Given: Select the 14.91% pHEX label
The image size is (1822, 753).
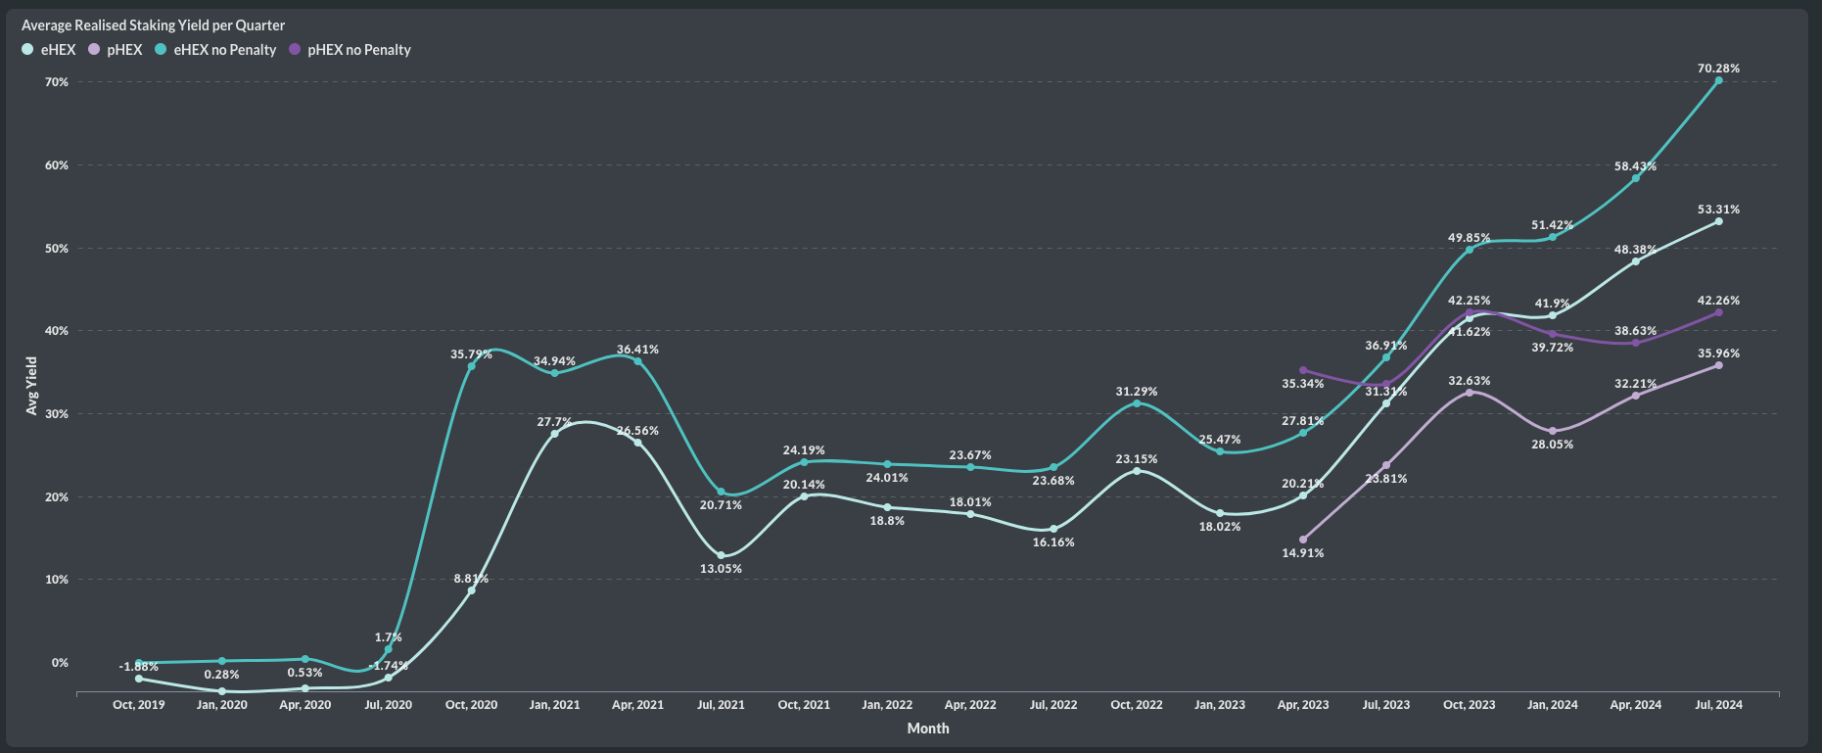Looking at the screenshot, I should (x=1303, y=553).
